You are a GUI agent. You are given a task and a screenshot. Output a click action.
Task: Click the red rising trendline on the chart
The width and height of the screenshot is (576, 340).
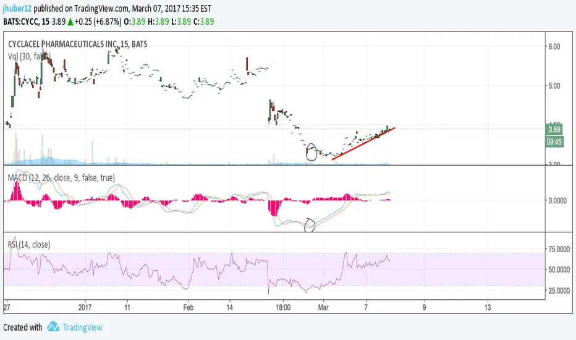pyautogui.click(x=363, y=143)
